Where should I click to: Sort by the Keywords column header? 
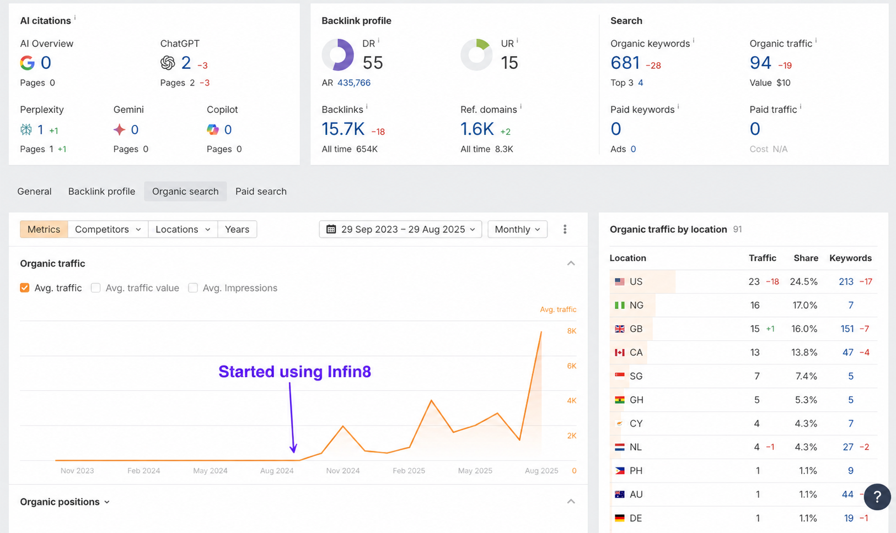[x=850, y=258]
